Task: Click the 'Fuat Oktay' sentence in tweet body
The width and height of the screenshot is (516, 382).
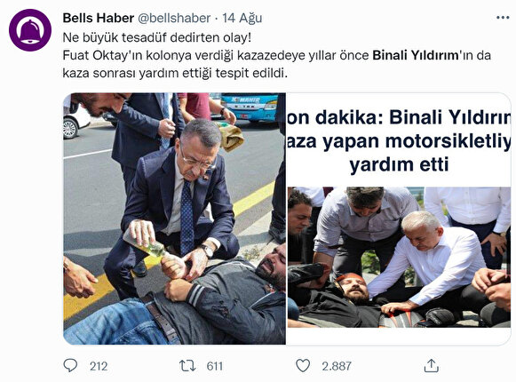Action: (x=276, y=64)
